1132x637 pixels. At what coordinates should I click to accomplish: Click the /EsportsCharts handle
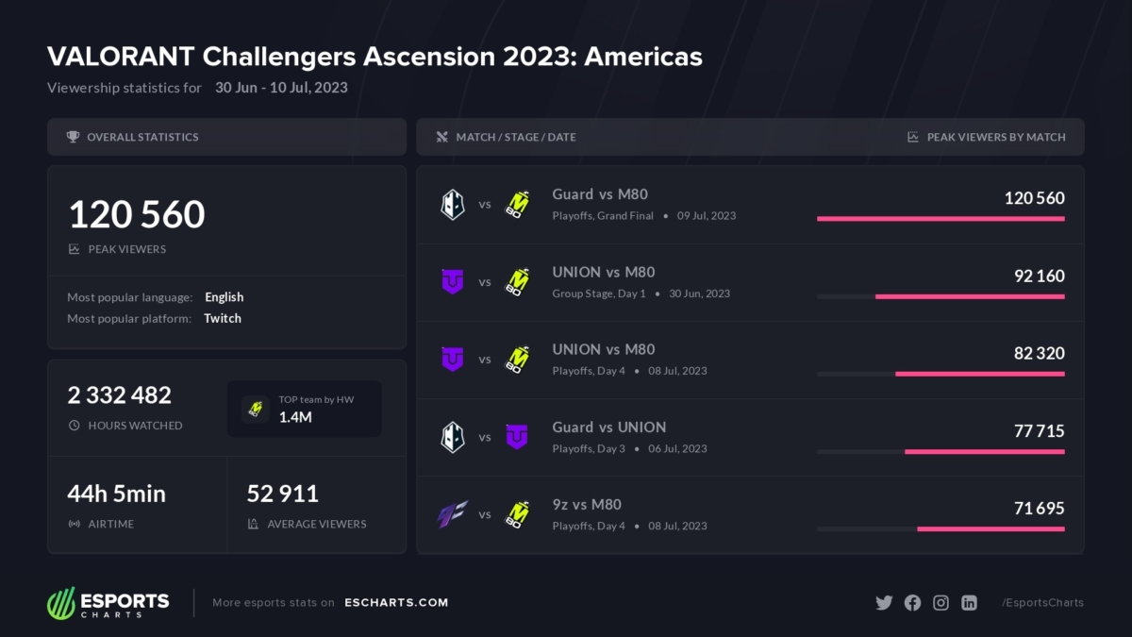[x=1042, y=603]
